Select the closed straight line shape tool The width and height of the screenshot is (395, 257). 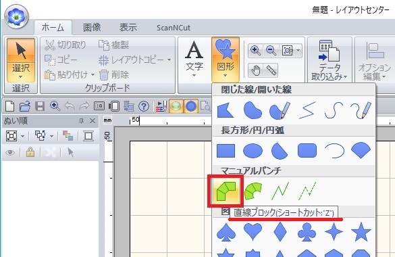[226, 110]
